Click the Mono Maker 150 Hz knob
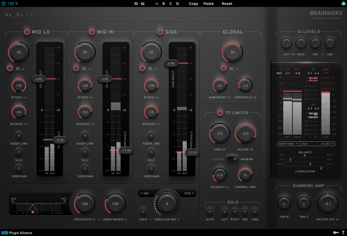 (115, 204)
